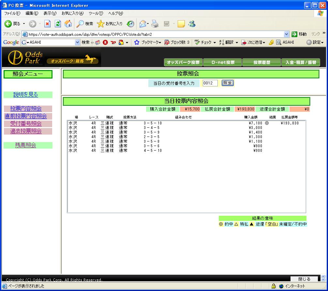Go to the Home page icon
This screenshot has width=328, height=291.
coord(68,24)
